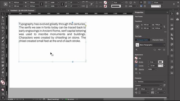Screen dimensions: 180x101
Task: Choose the Free Transform tool
Action: click(x=3, y=55)
